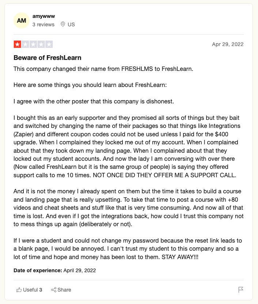This screenshot has width=258, height=304.
Task: Click the review title Beware of FreshLearn
Action: tap(49, 58)
